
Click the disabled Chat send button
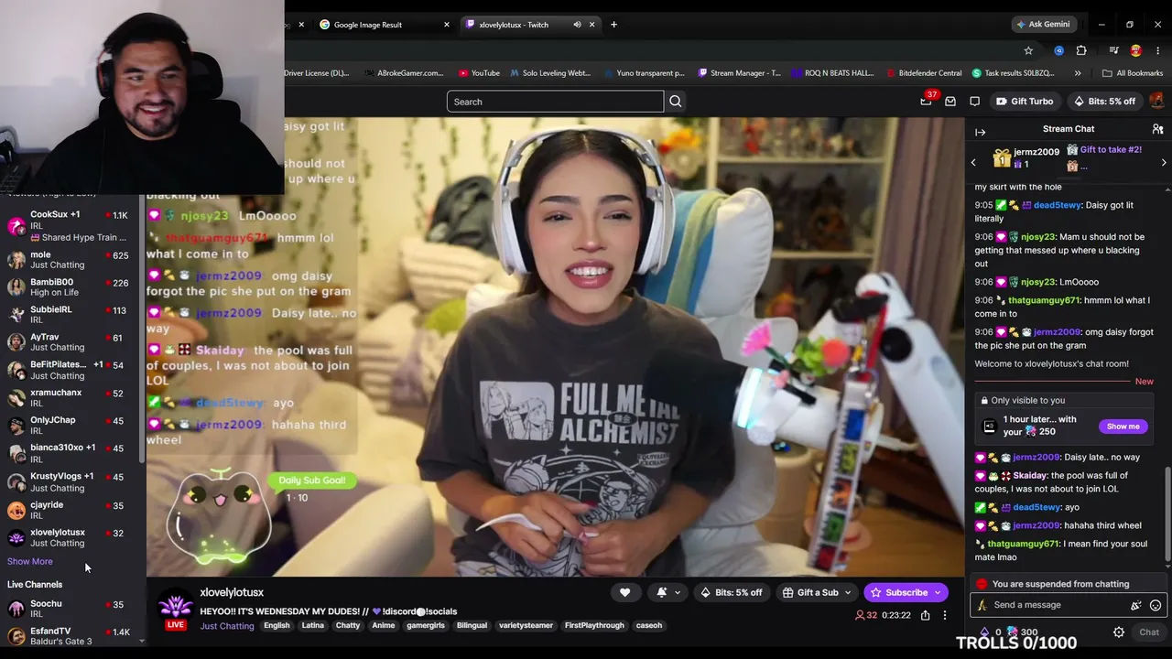1149,632
